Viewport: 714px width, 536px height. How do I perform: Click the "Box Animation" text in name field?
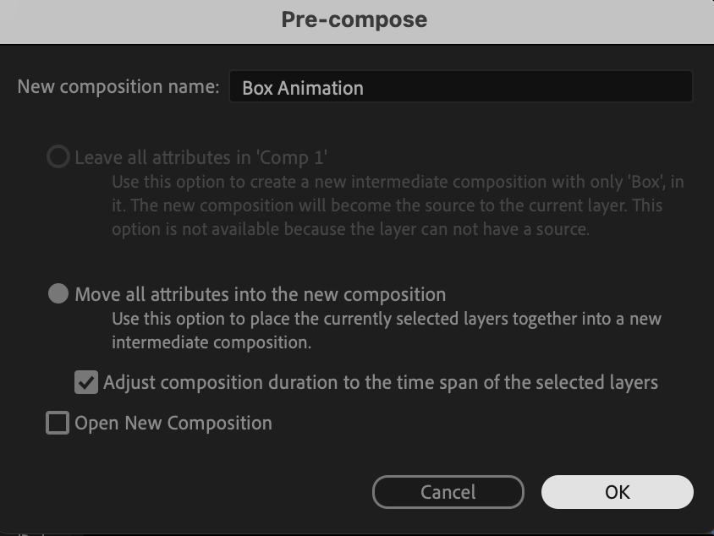[303, 88]
